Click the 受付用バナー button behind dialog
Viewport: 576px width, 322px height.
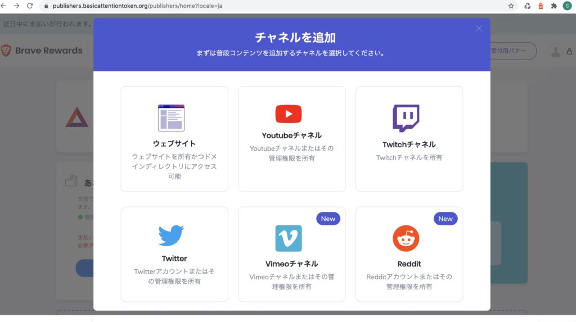pos(513,51)
